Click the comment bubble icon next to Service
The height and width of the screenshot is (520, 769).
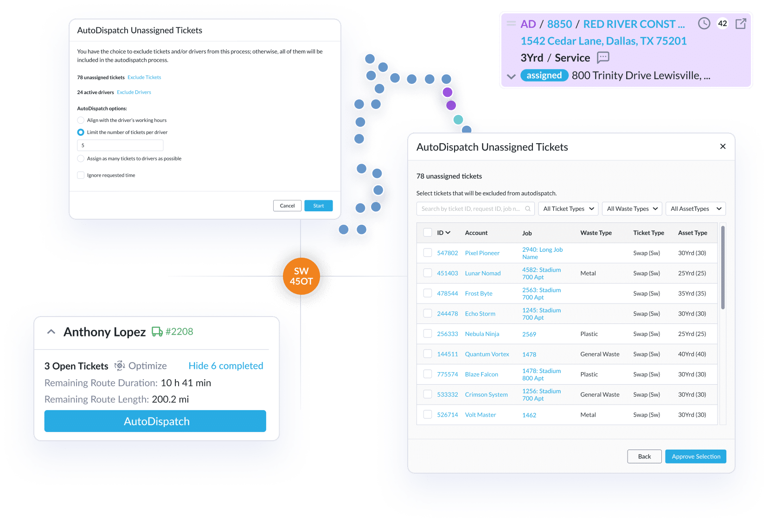tap(603, 57)
